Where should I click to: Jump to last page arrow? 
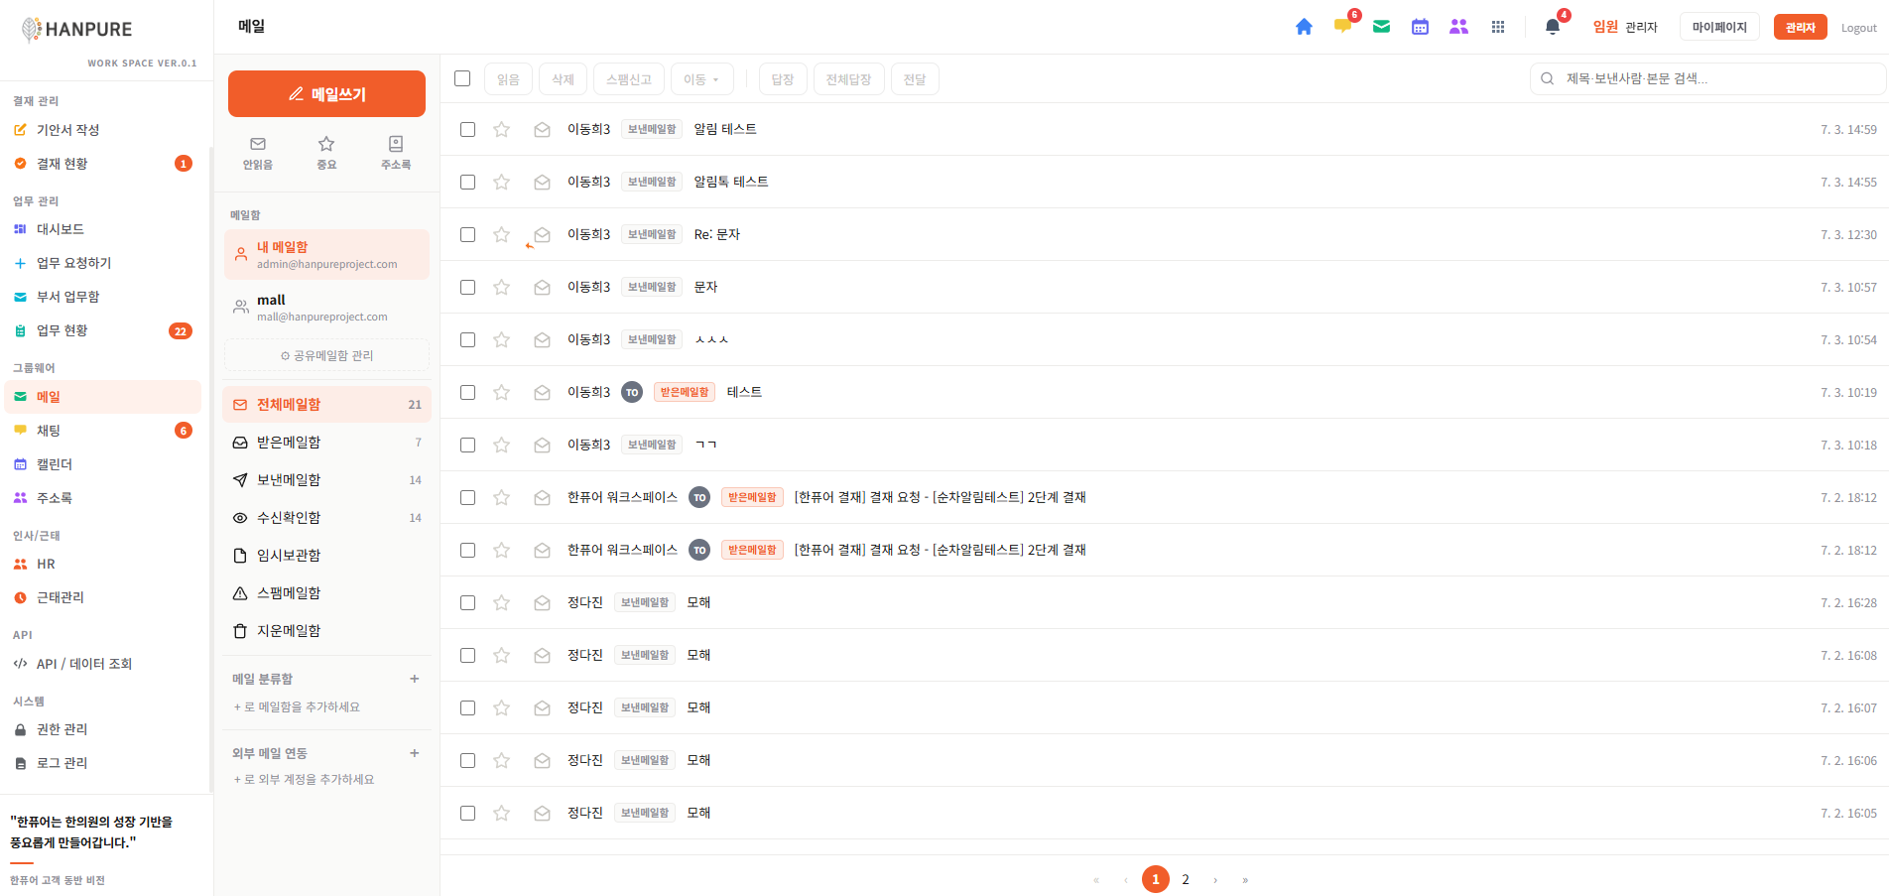click(1245, 879)
